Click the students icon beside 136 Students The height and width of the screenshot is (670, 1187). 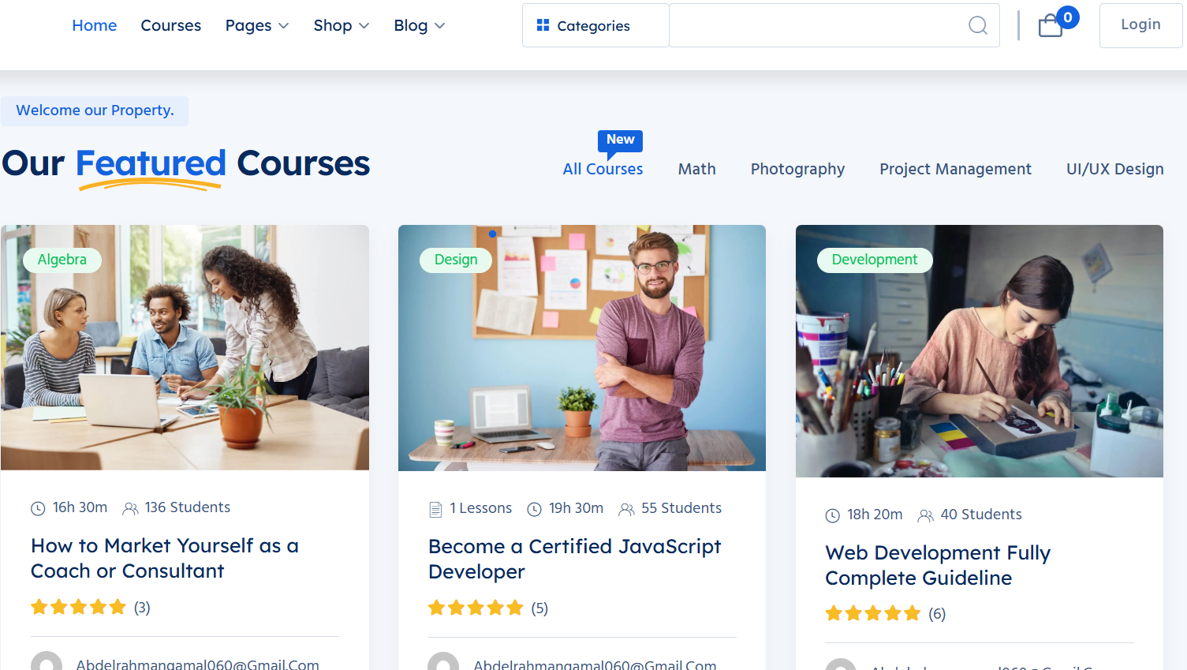pyautogui.click(x=130, y=508)
